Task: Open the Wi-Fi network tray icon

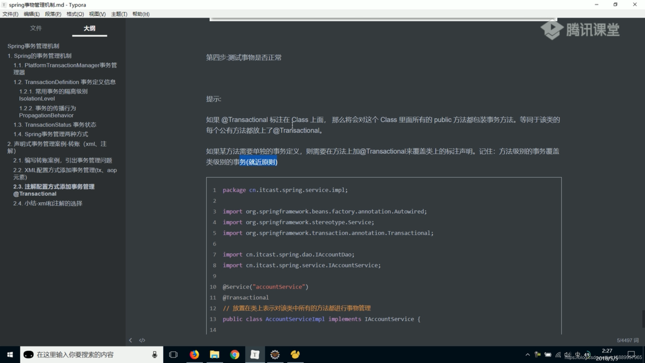Action: (558, 355)
